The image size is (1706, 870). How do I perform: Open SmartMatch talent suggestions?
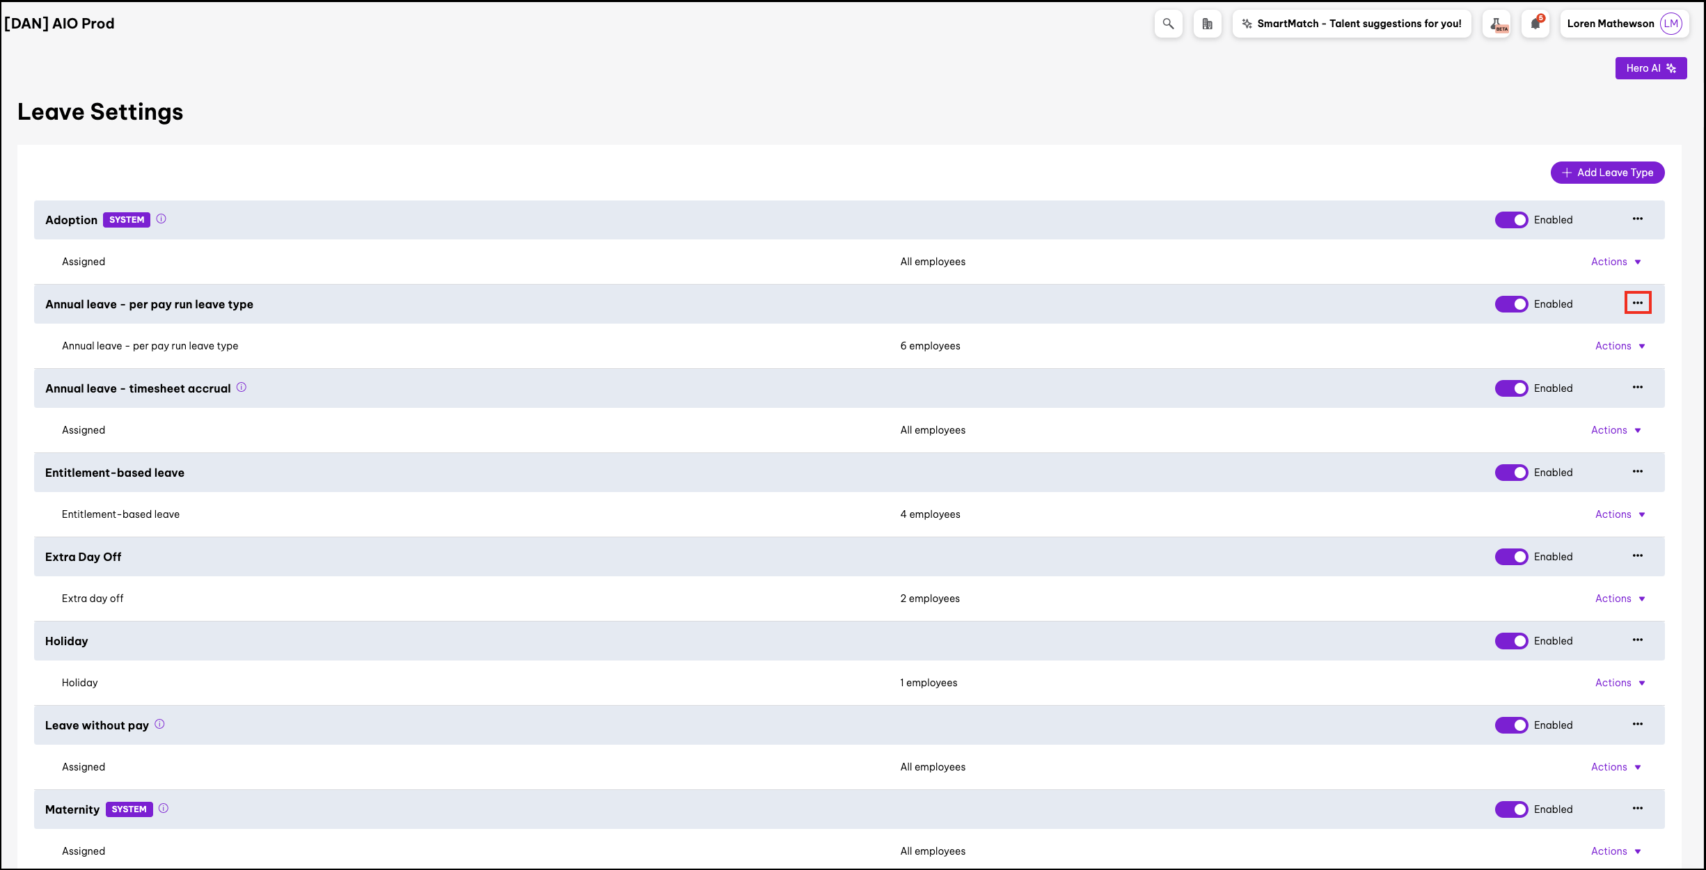[x=1351, y=24]
